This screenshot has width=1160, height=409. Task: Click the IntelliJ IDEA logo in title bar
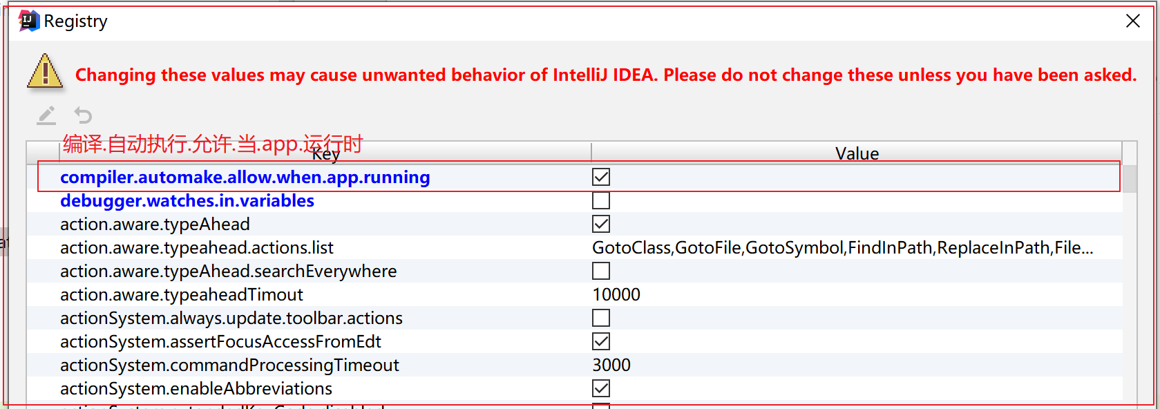click(x=28, y=21)
